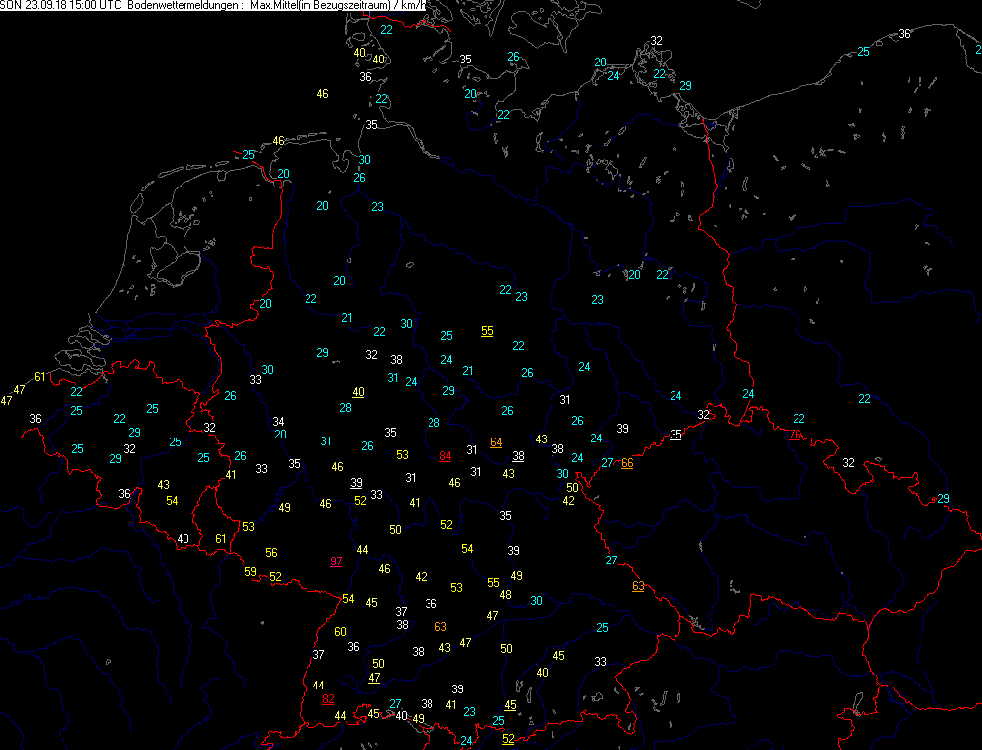Viewport: 982px width, 750px height.
Task: Click the red underlined 76 border value
Action: click(x=795, y=435)
